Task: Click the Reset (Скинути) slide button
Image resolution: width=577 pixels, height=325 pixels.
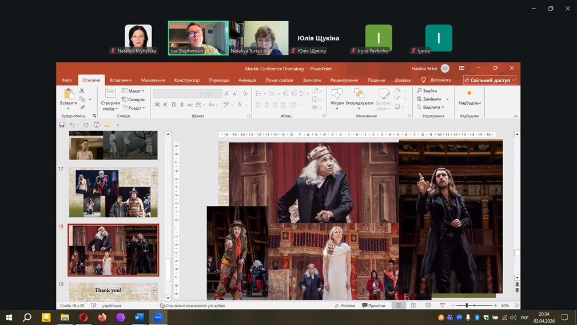Action: coord(134,100)
